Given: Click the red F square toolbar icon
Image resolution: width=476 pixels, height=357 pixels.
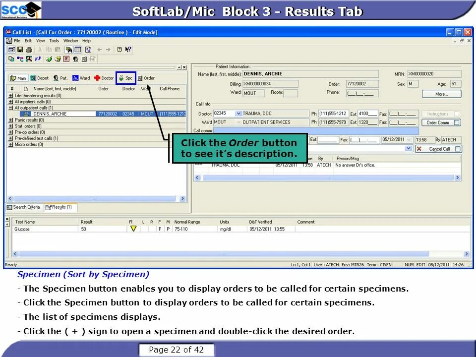Looking at the screenshot, I should [x=66, y=59].
